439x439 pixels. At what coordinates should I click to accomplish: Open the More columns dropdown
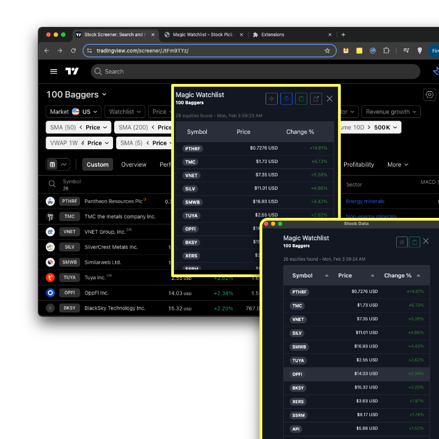point(397,164)
